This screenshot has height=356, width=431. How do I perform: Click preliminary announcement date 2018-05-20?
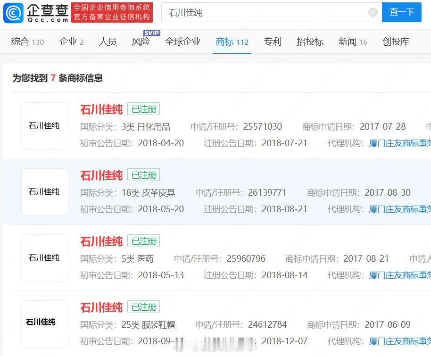coord(161,209)
